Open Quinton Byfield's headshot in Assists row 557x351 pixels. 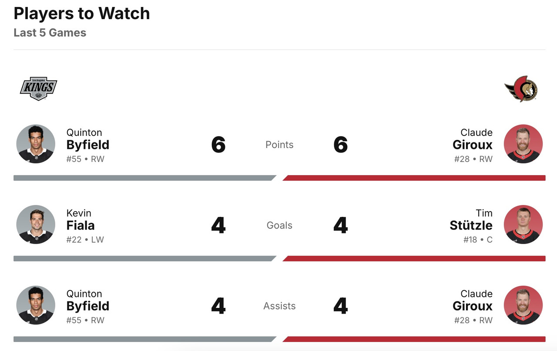click(36, 305)
